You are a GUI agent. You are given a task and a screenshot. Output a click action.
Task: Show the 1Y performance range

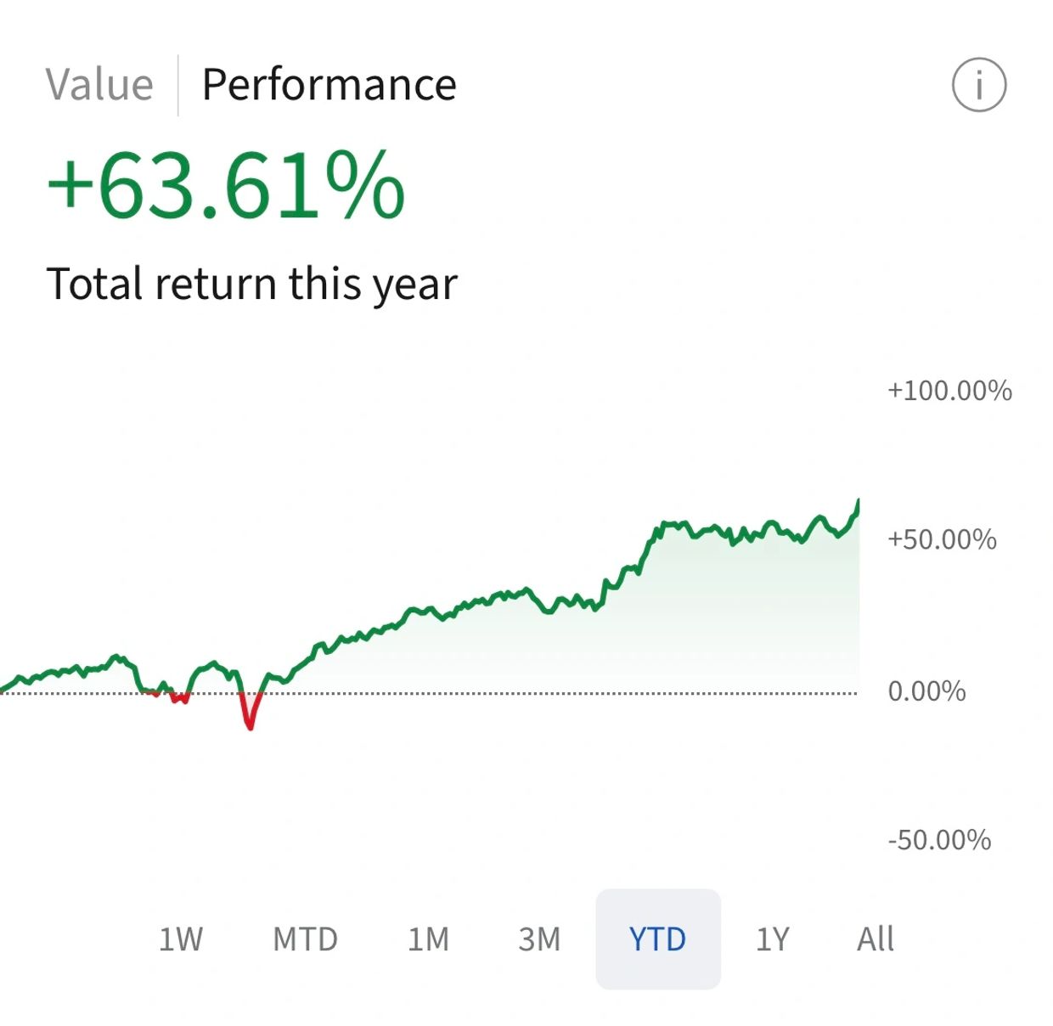(x=773, y=939)
